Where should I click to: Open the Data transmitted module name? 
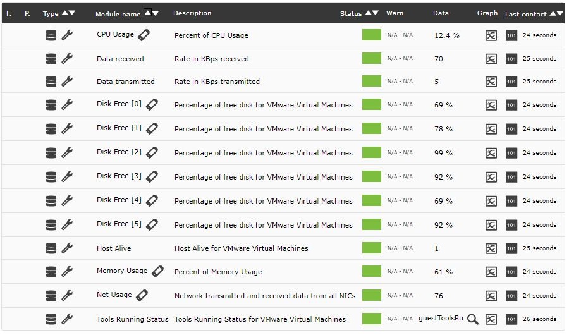pyautogui.click(x=126, y=82)
